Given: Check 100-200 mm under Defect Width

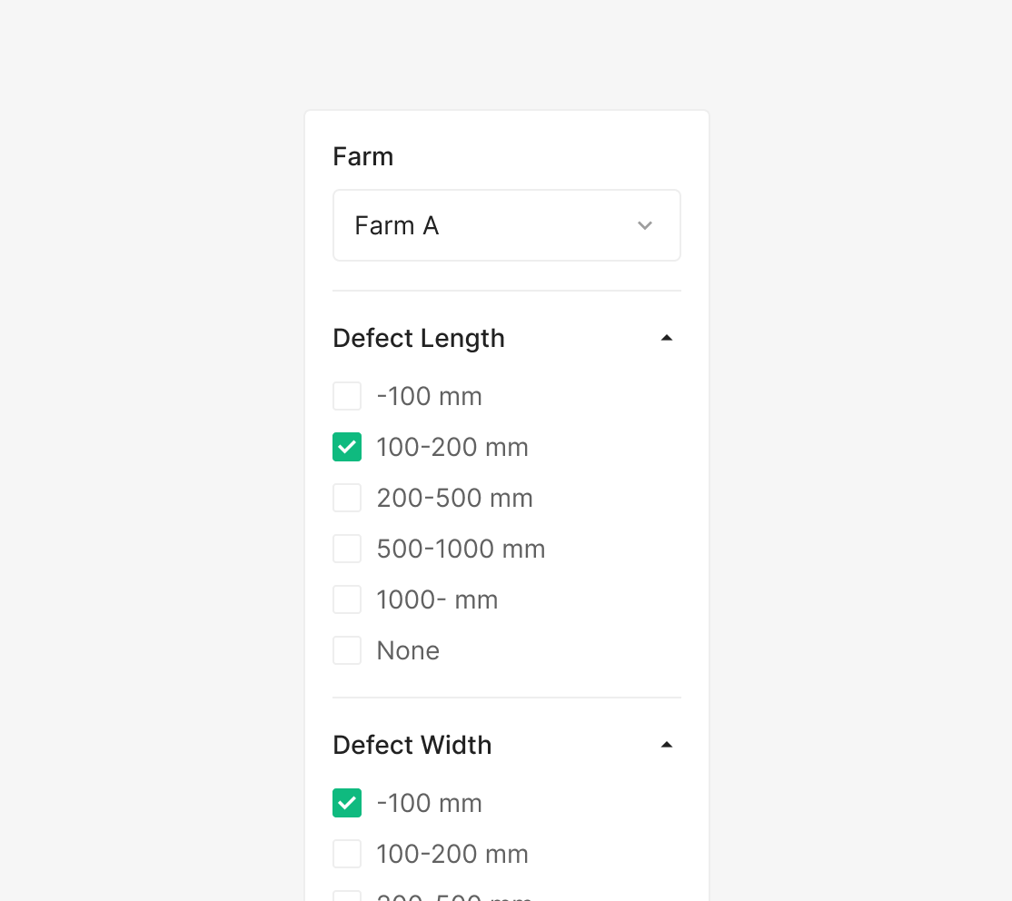Looking at the screenshot, I should click(x=347, y=854).
